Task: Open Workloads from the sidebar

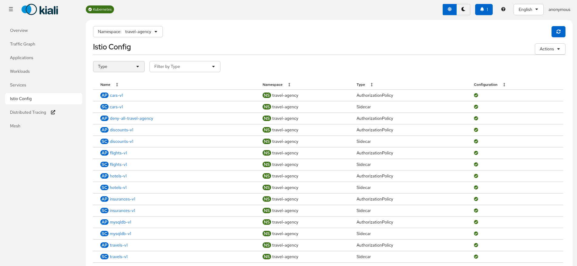Action: (20, 71)
